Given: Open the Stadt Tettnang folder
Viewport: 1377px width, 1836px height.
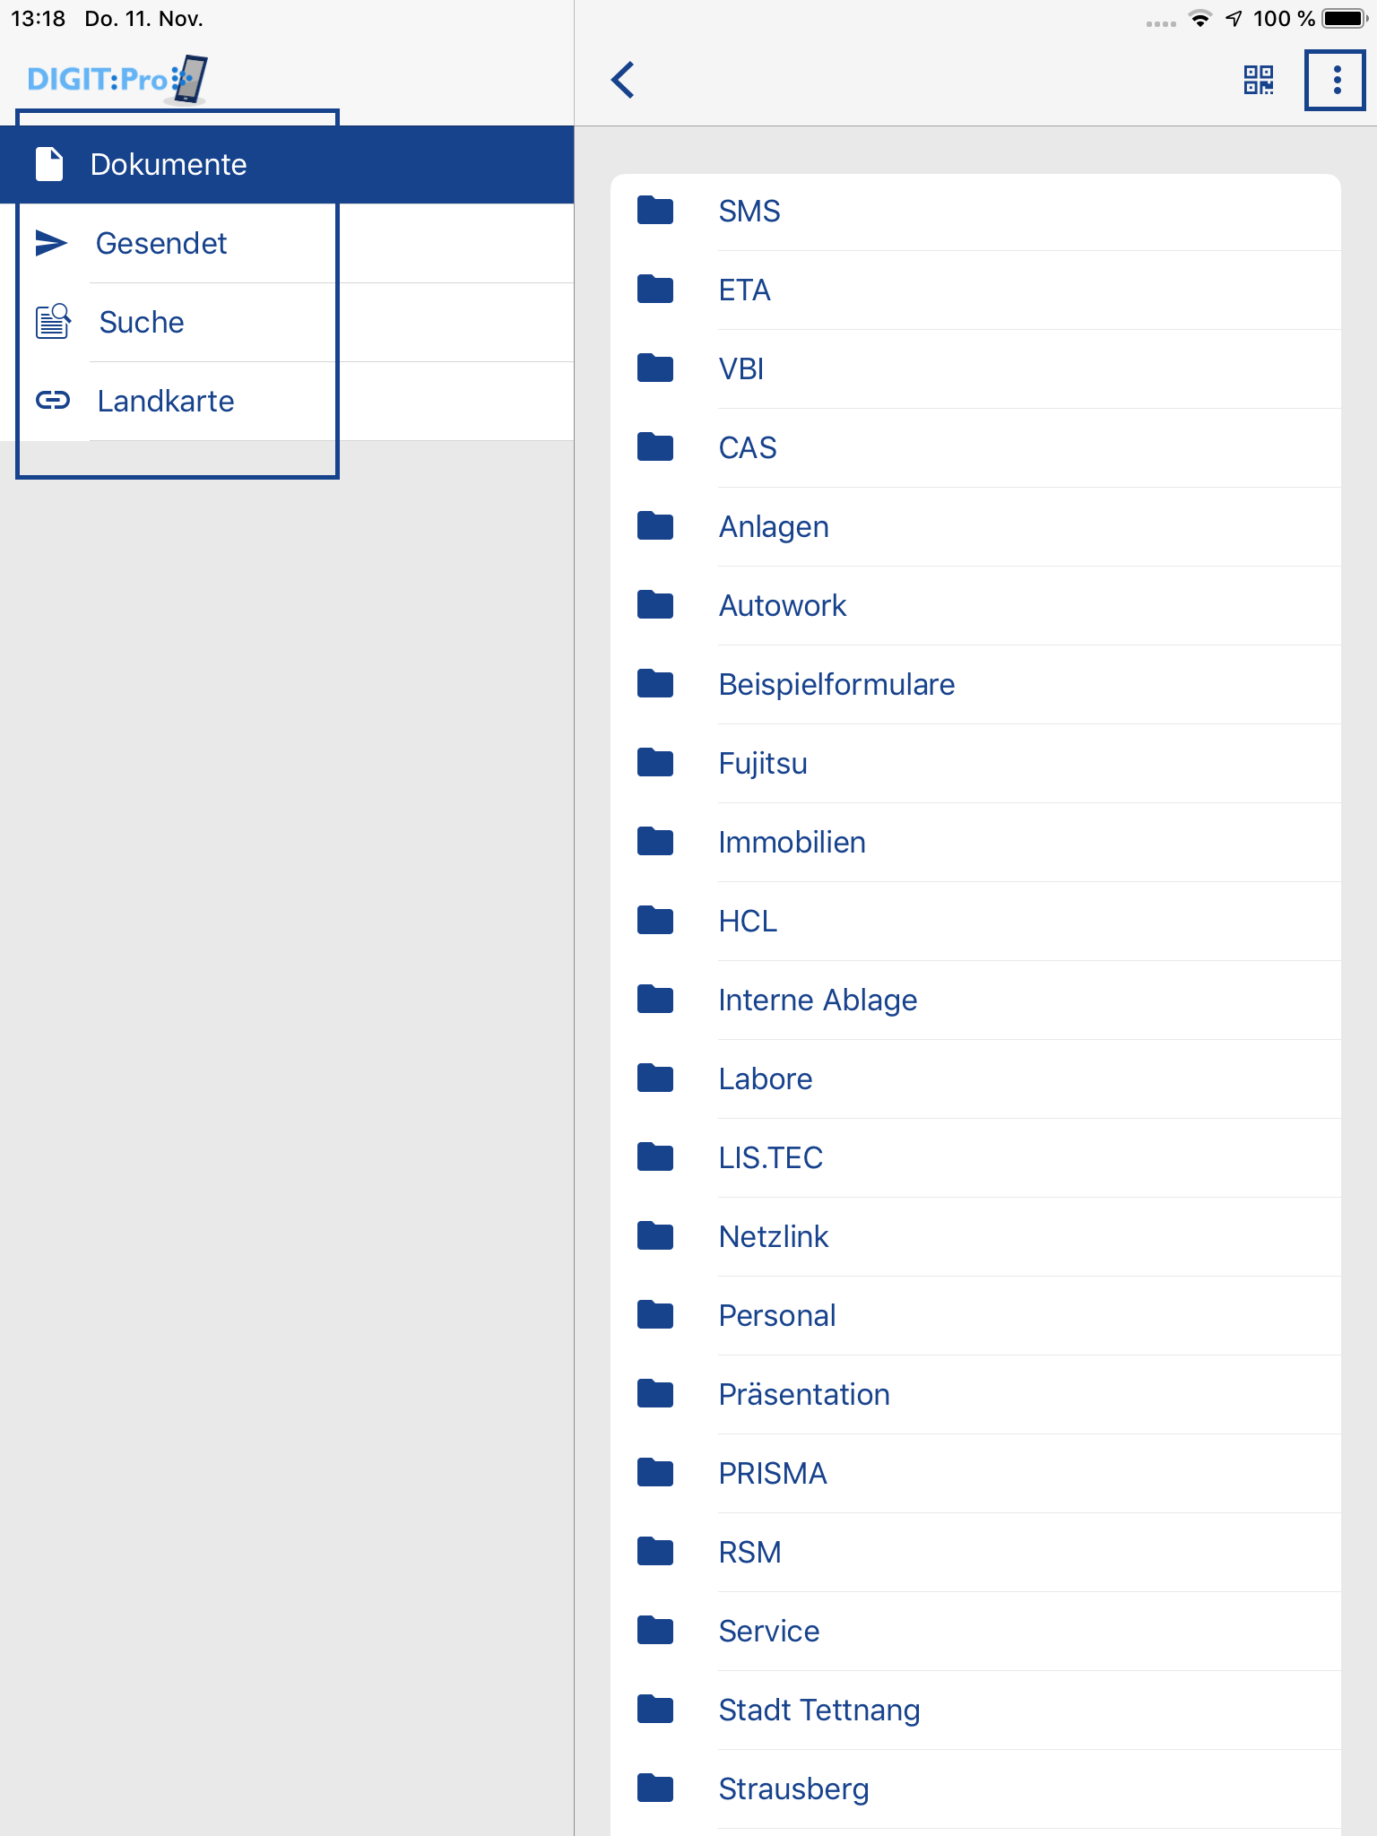Looking at the screenshot, I should coord(818,1710).
